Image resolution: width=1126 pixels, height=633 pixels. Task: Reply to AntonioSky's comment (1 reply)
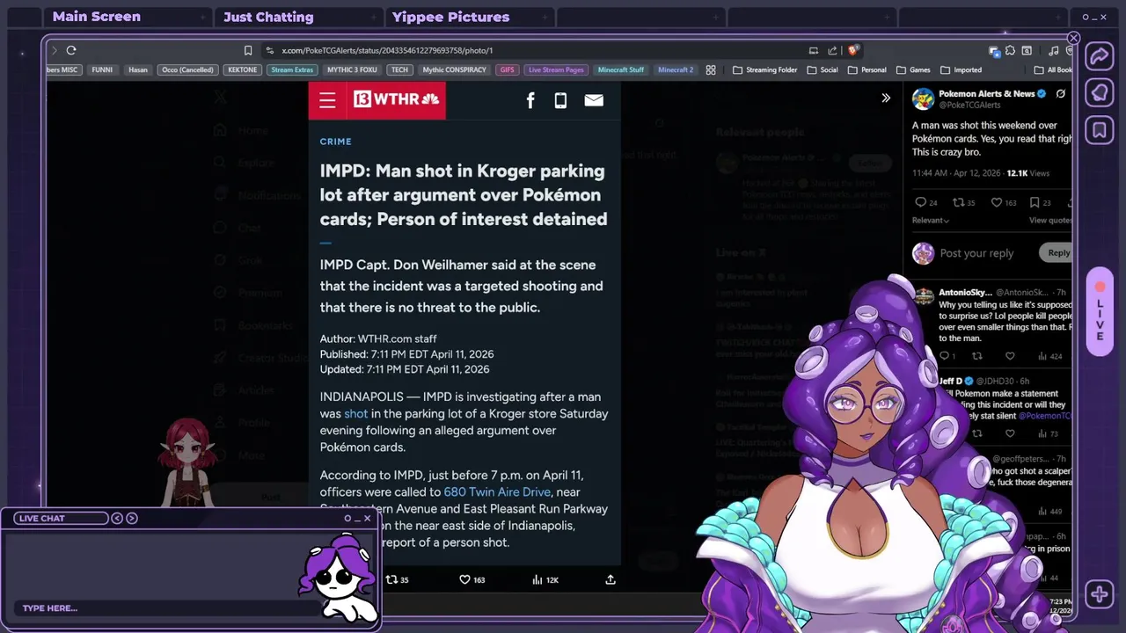[944, 356]
